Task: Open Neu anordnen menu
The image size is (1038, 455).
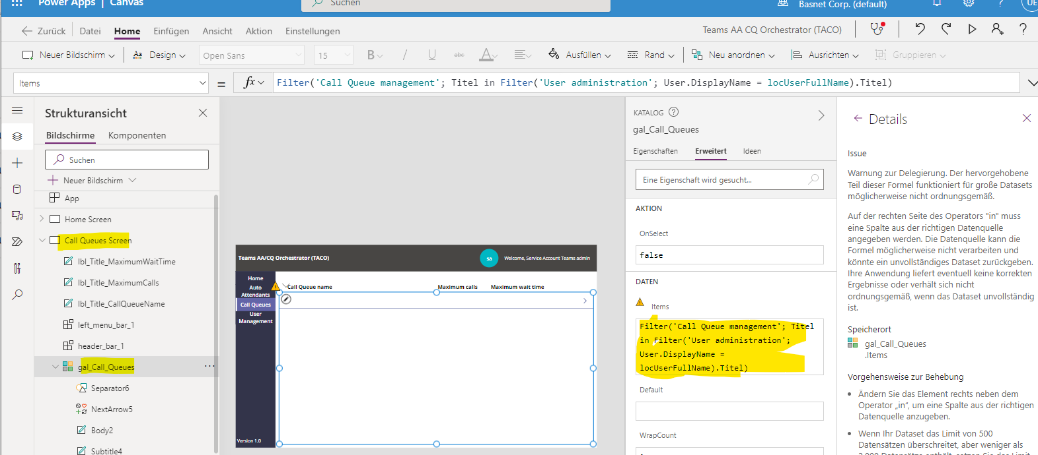Action: click(733, 55)
